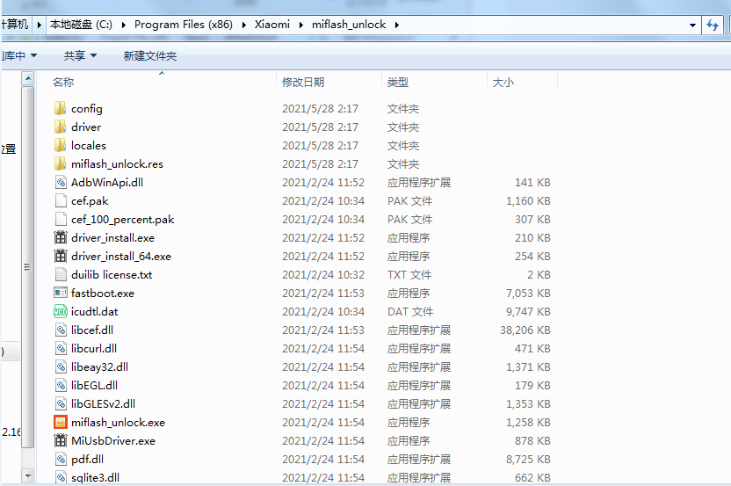Go to Program Files (x86) breadcrumb
The height and width of the screenshot is (486, 731).
(x=184, y=25)
